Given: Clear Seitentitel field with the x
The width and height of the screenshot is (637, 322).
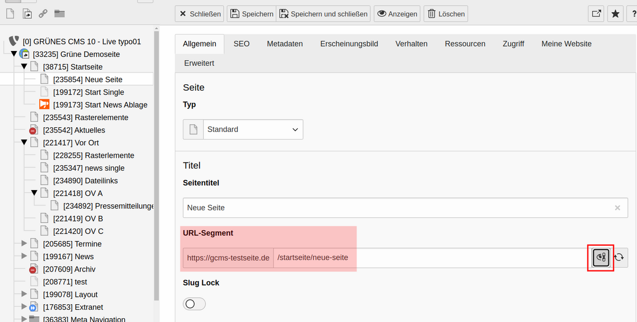Looking at the screenshot, I should click(618, 208).
